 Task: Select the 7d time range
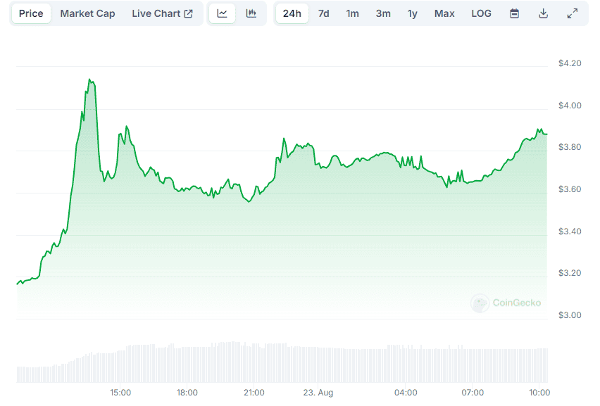pyautogui.click(x=323, y=13)
